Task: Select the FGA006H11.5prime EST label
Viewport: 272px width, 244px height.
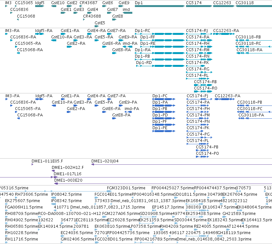Action: (24, 207)
